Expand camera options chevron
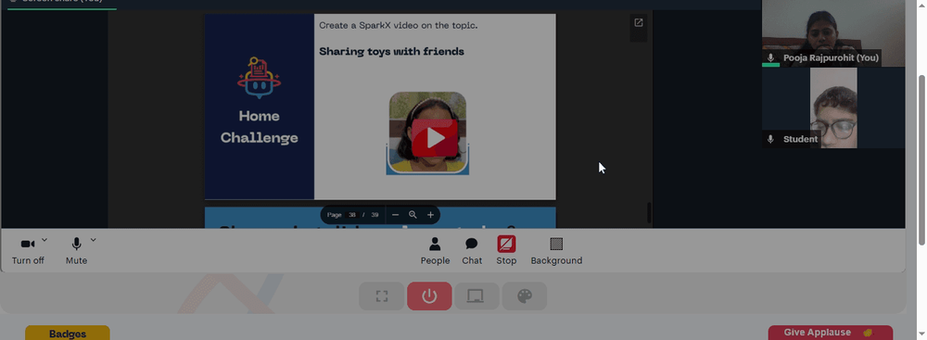Image resolution: width=927 pixels, height=340 pixels. pyautogui.click(x=44, y=240)
